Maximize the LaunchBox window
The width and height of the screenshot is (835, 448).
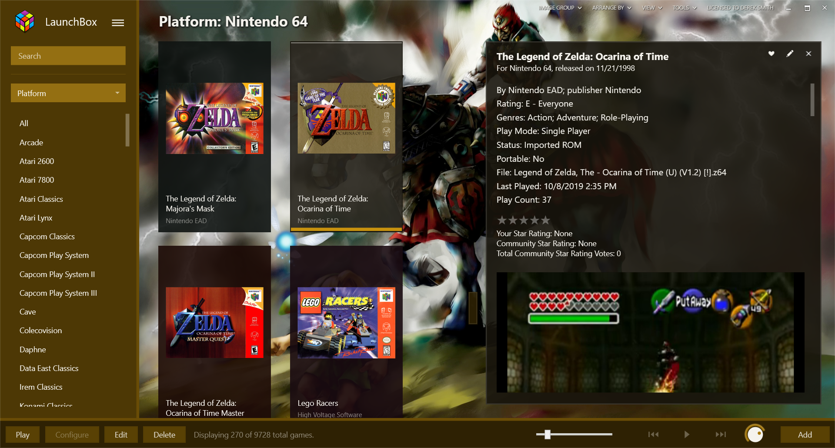807,8
